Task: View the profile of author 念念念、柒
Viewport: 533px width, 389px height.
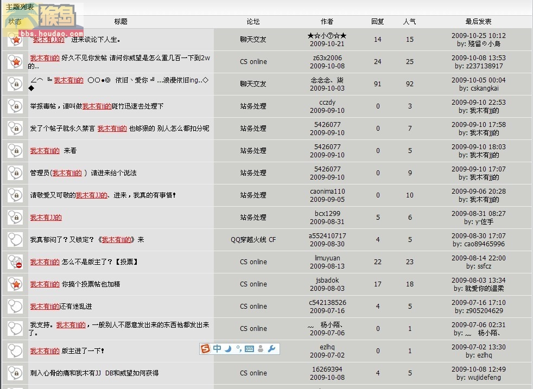Action: tap(327, 80)
